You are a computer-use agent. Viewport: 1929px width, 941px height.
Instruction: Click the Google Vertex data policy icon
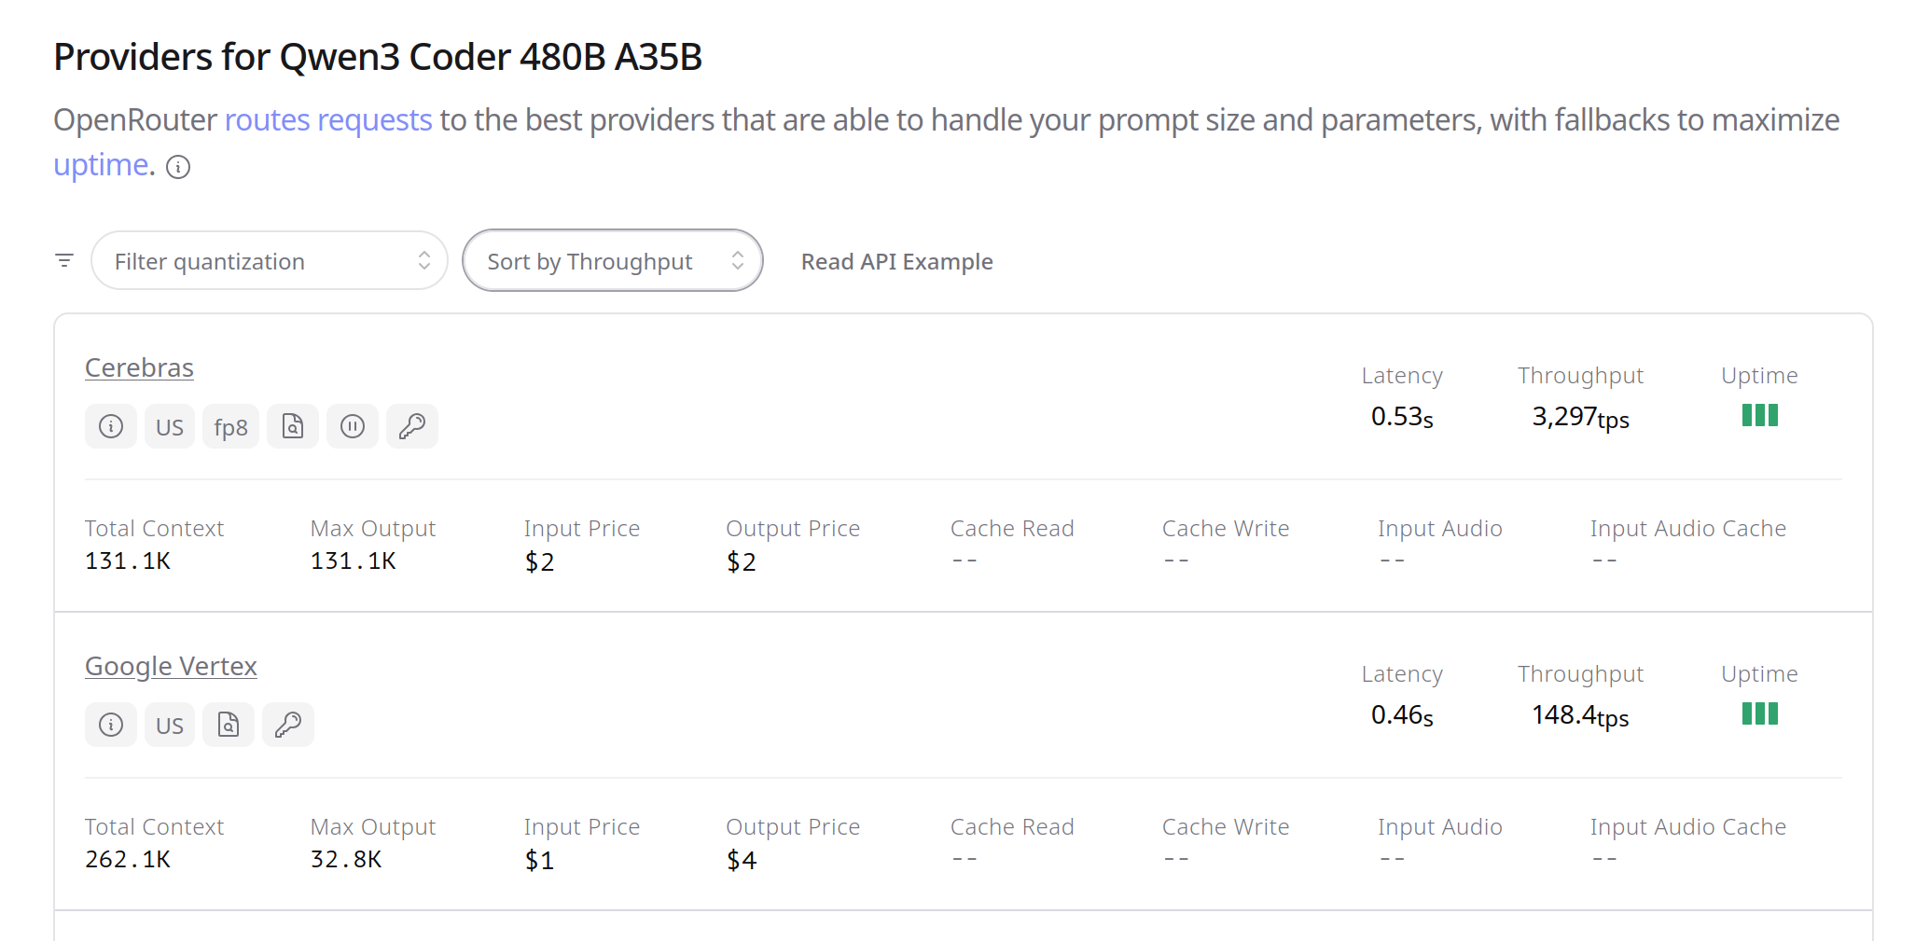tap(229, 725)
